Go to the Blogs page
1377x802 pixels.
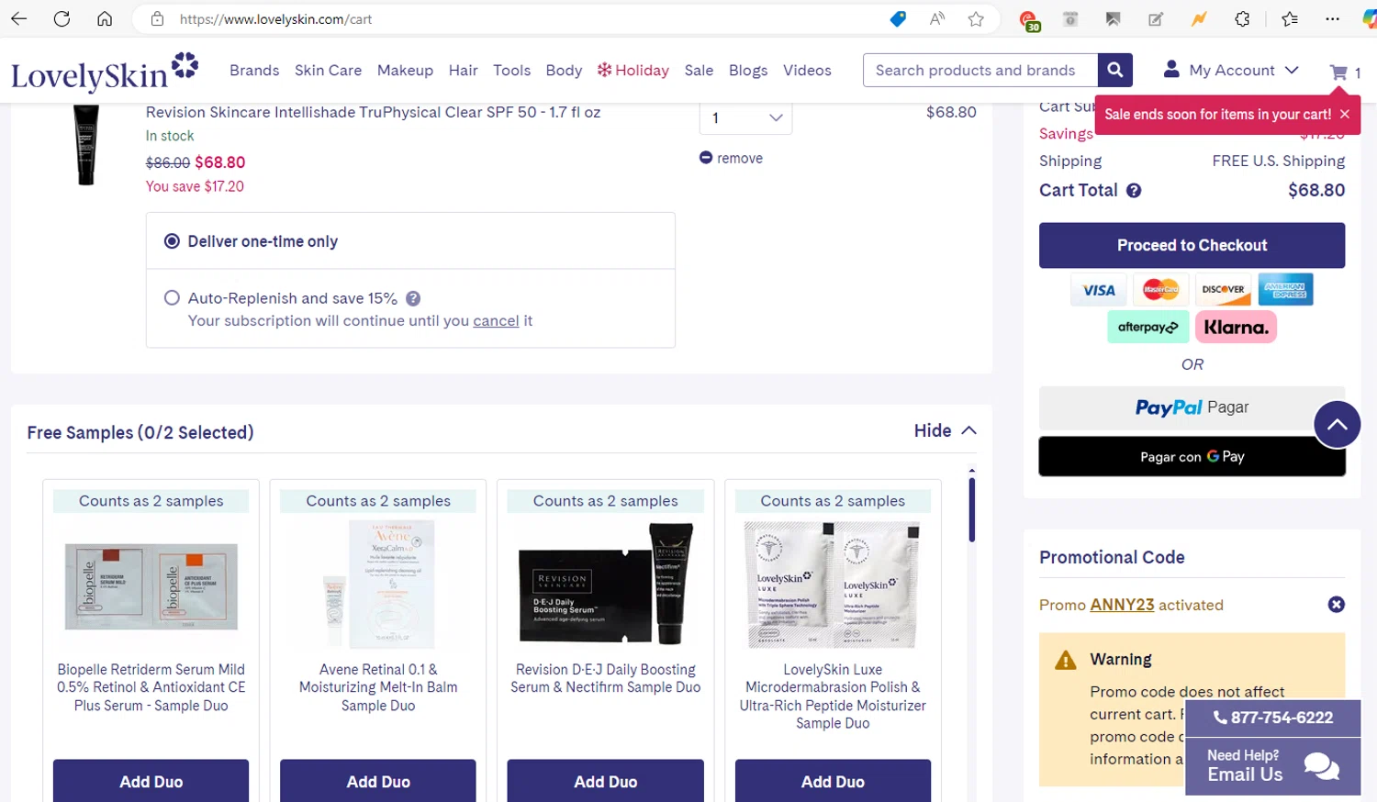(x=748, y=70)
